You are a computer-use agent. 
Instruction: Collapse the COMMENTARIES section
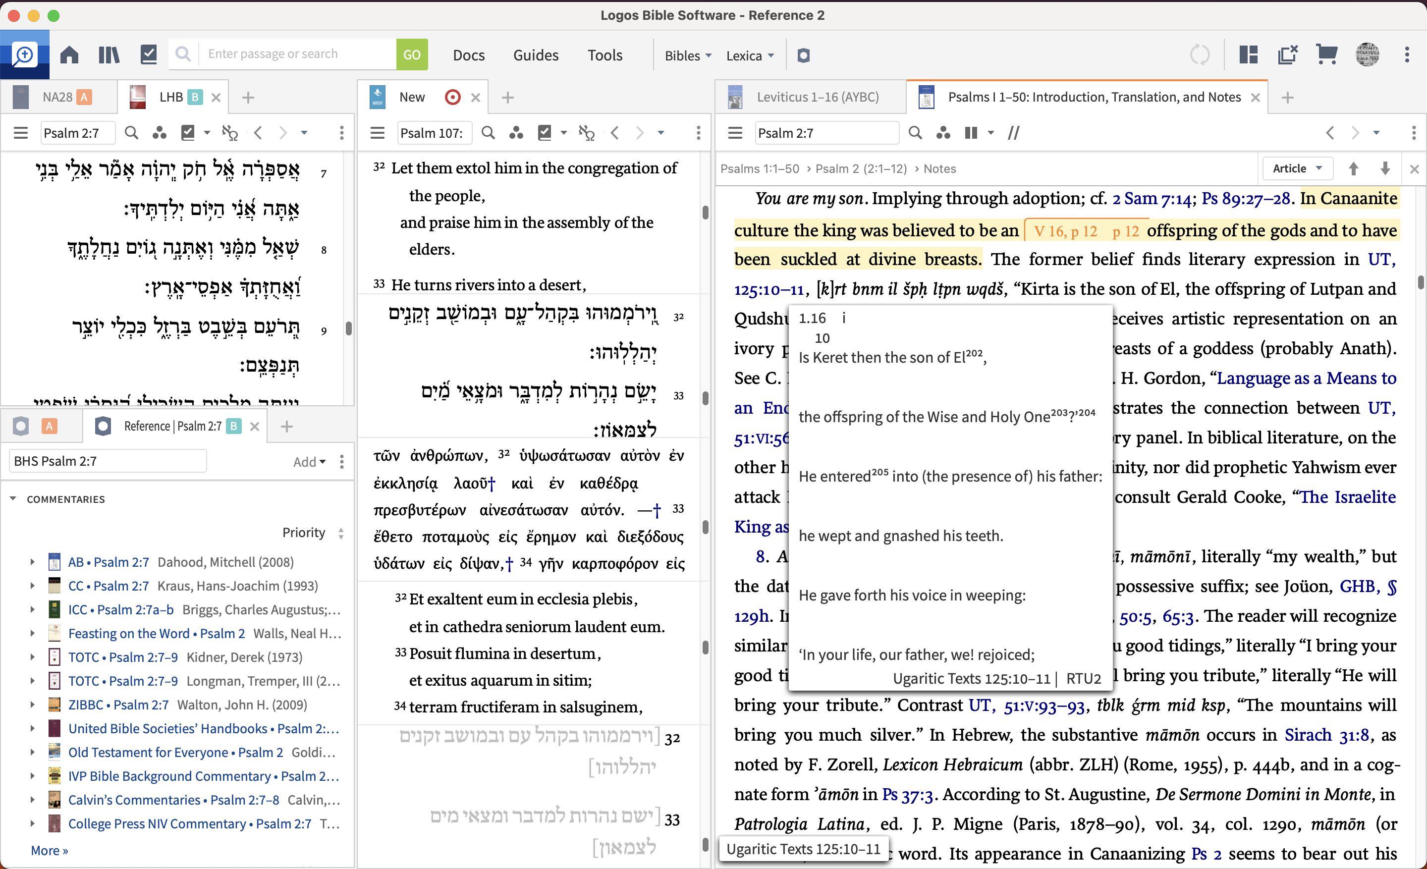pyautogui.click(x=13, y=498)
